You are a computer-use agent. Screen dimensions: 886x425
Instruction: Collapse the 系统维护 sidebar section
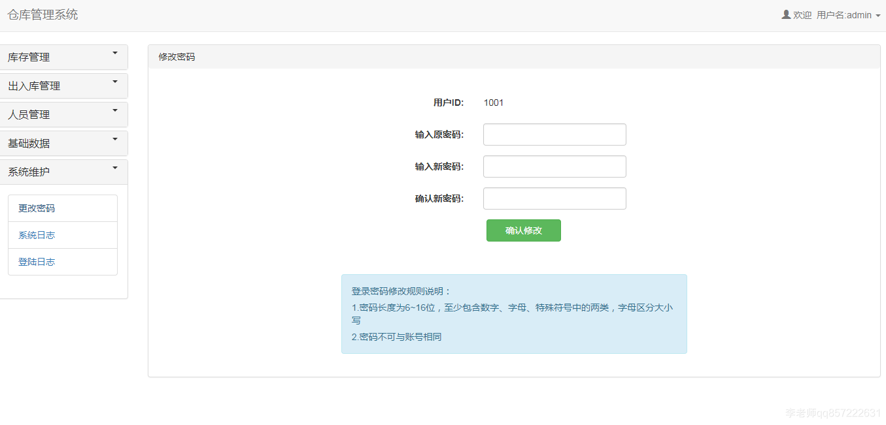click(63, 172)
